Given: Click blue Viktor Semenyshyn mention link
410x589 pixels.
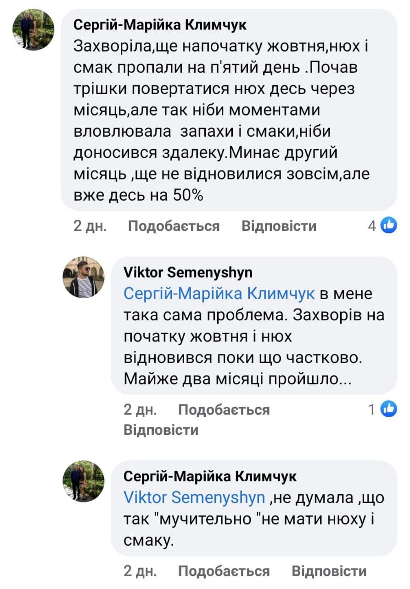Looking at the screenshot, I should [x=195, y=497].
